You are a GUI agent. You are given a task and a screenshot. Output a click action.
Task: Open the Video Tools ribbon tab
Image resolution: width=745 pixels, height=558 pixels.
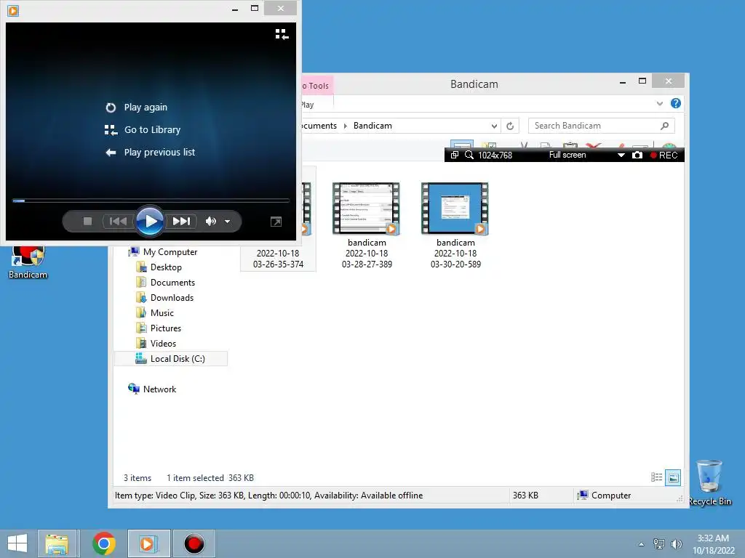pyautogui.click(x=317, y=86)
